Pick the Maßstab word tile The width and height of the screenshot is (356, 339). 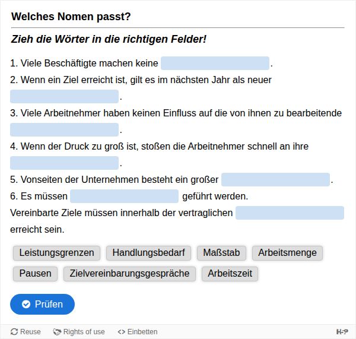coord(221,253)
